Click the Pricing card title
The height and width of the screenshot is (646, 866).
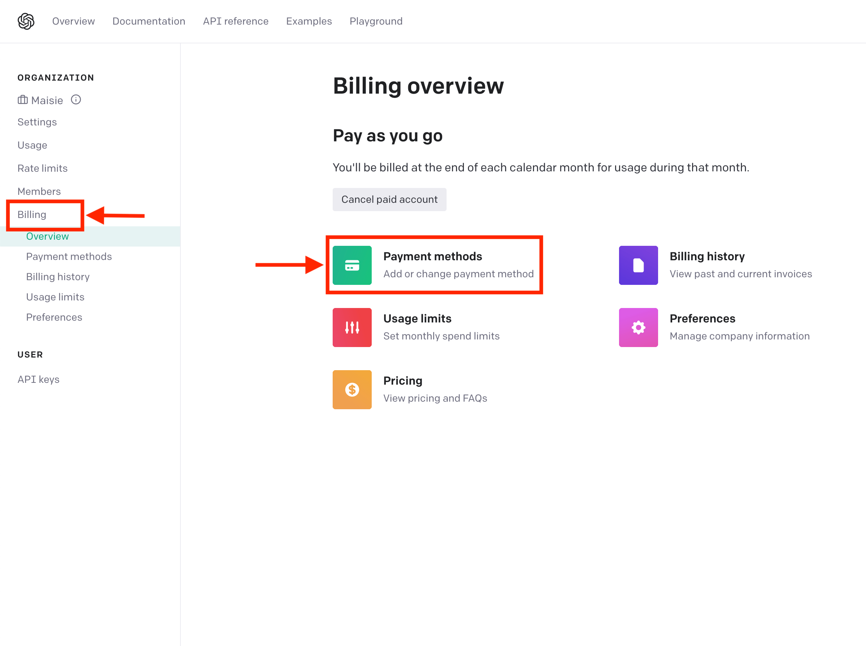402,381
